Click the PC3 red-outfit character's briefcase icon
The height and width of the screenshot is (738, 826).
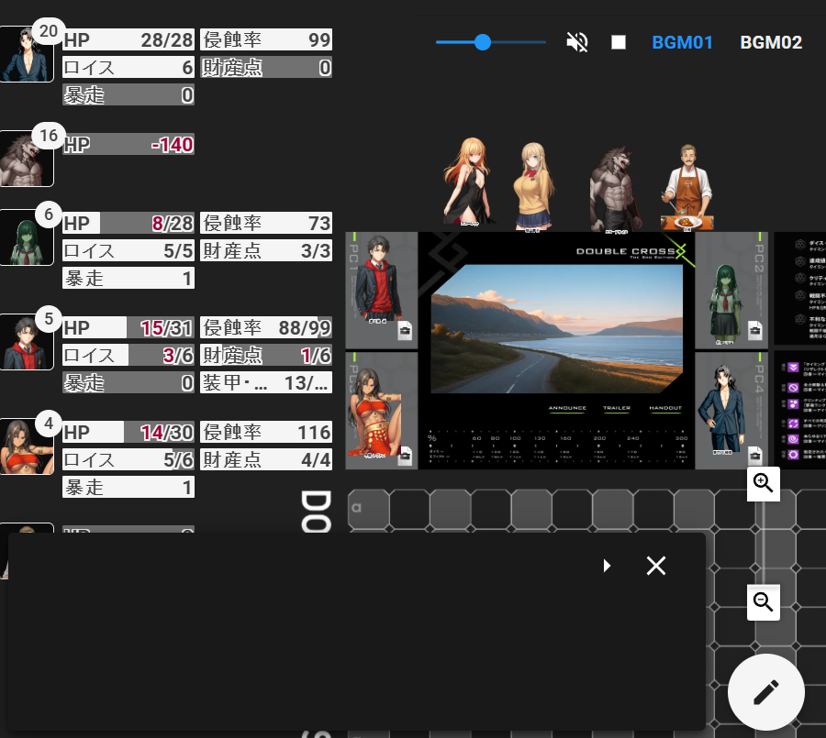click(405, 455)
